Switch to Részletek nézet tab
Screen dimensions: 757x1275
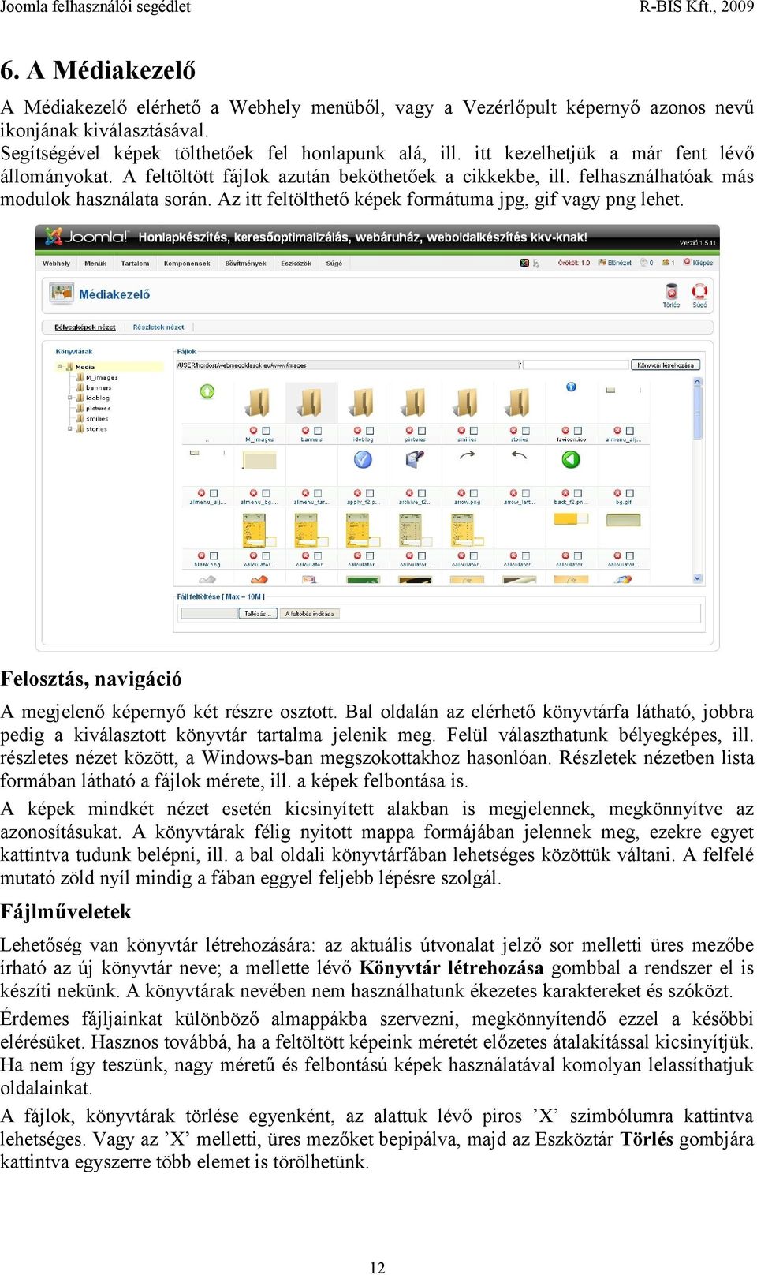(x=158, y=327)
